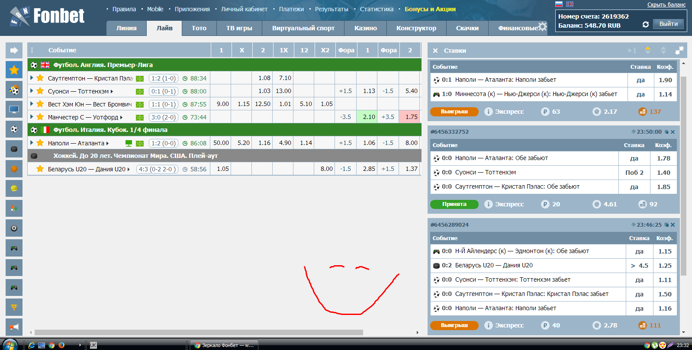
Task: Toggle favorite star for Саутгемптон — Кристал Пэлас
Action: point(40,78)
